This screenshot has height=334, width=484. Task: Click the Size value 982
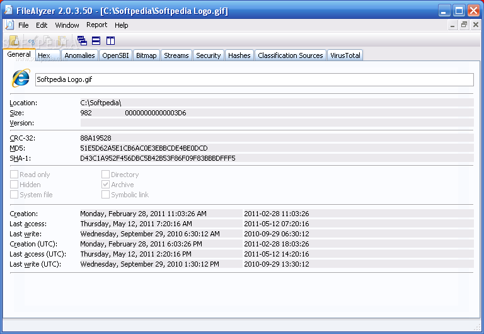86,113
